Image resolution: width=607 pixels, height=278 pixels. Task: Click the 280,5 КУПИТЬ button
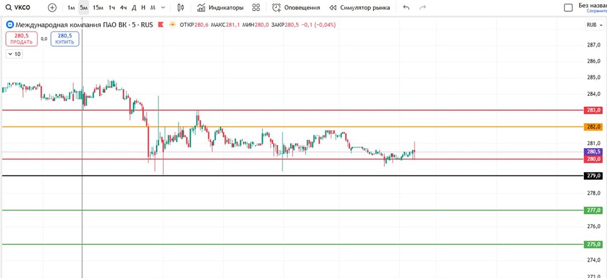(x=65, y=39)
